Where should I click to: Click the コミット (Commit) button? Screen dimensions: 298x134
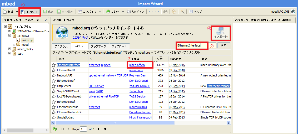(x=112, y=12)
